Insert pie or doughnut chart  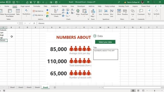pos(64,16)
